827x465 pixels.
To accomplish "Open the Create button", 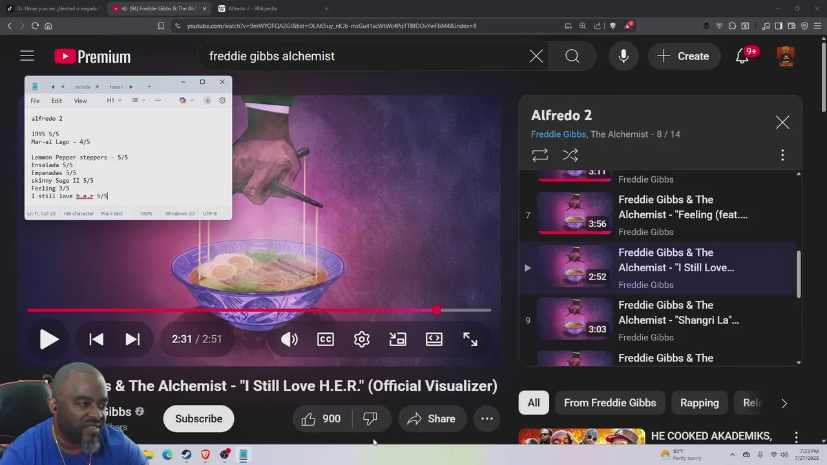I will (684, 56).
